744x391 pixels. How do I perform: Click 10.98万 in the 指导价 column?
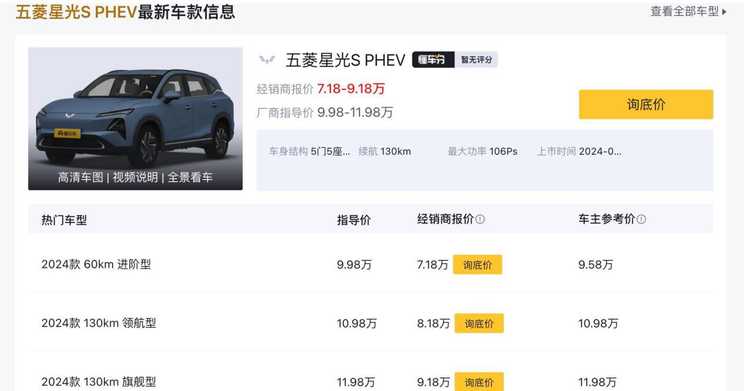(356, 324)
